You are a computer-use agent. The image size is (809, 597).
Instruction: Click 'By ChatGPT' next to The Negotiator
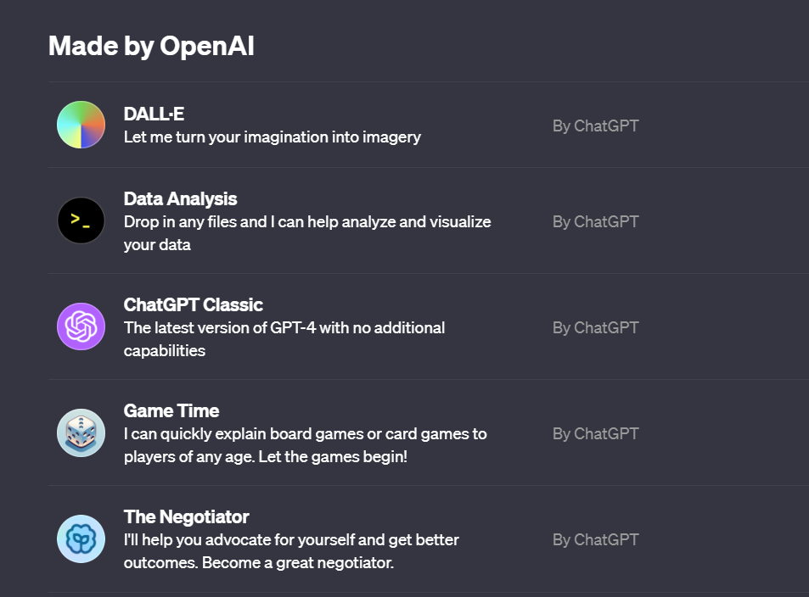click(595, 540)
